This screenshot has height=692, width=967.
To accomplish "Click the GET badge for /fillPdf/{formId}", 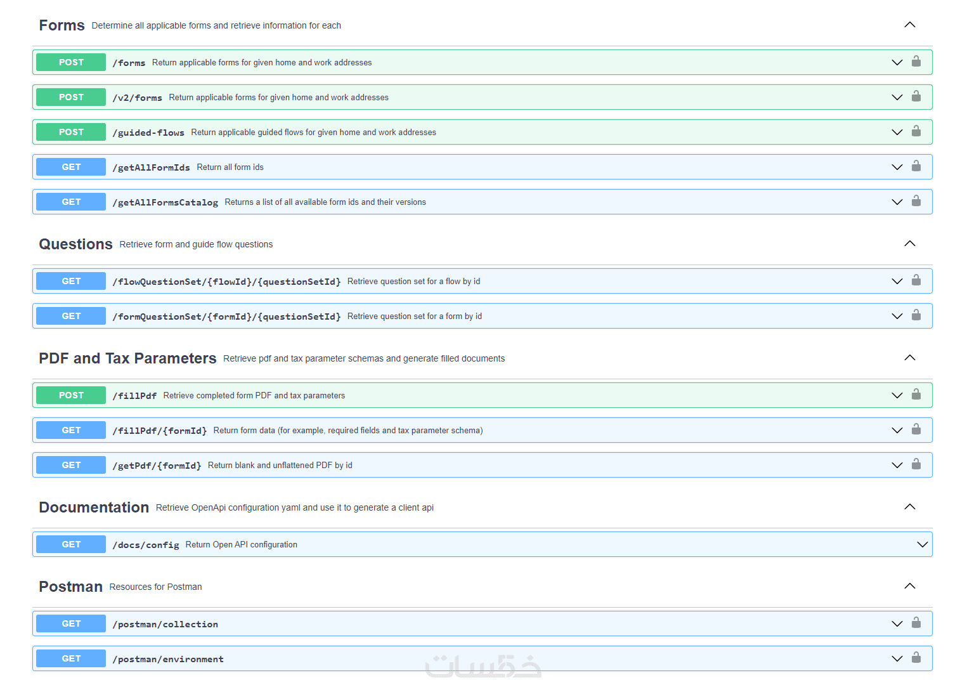I will tap(71, 430).
